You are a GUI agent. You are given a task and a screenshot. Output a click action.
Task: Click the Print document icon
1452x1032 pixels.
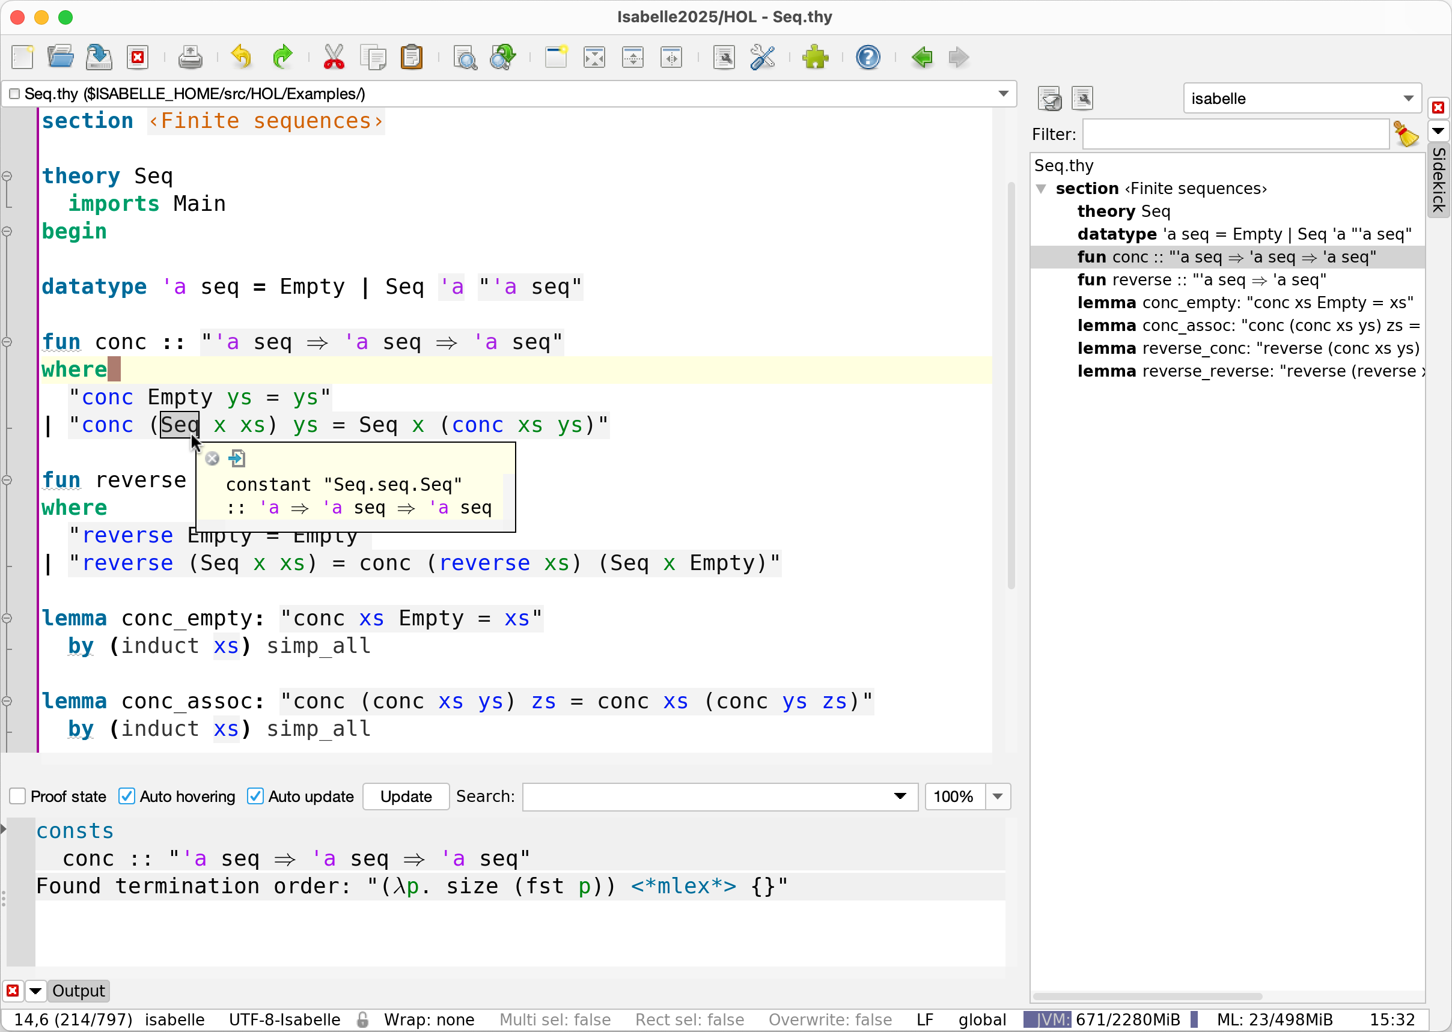(190, 57)
